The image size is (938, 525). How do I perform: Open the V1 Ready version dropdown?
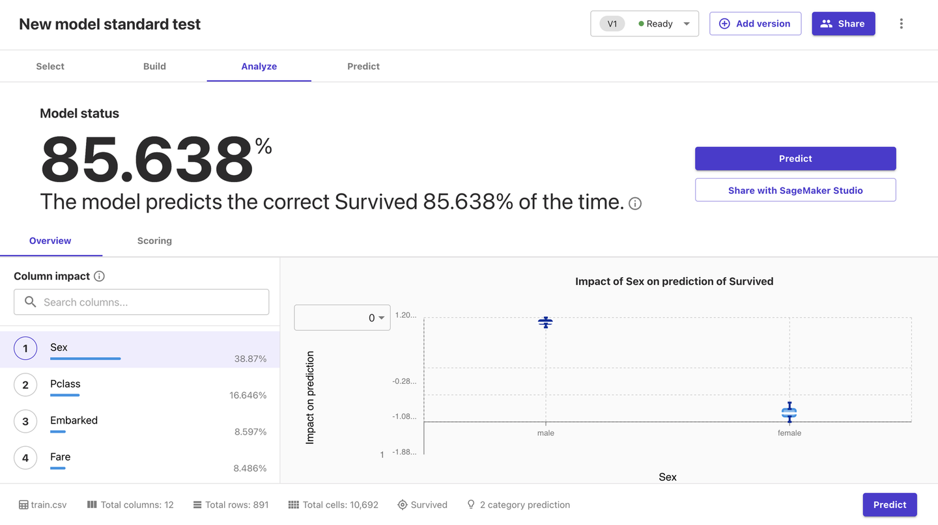click(x=644, y=24)
